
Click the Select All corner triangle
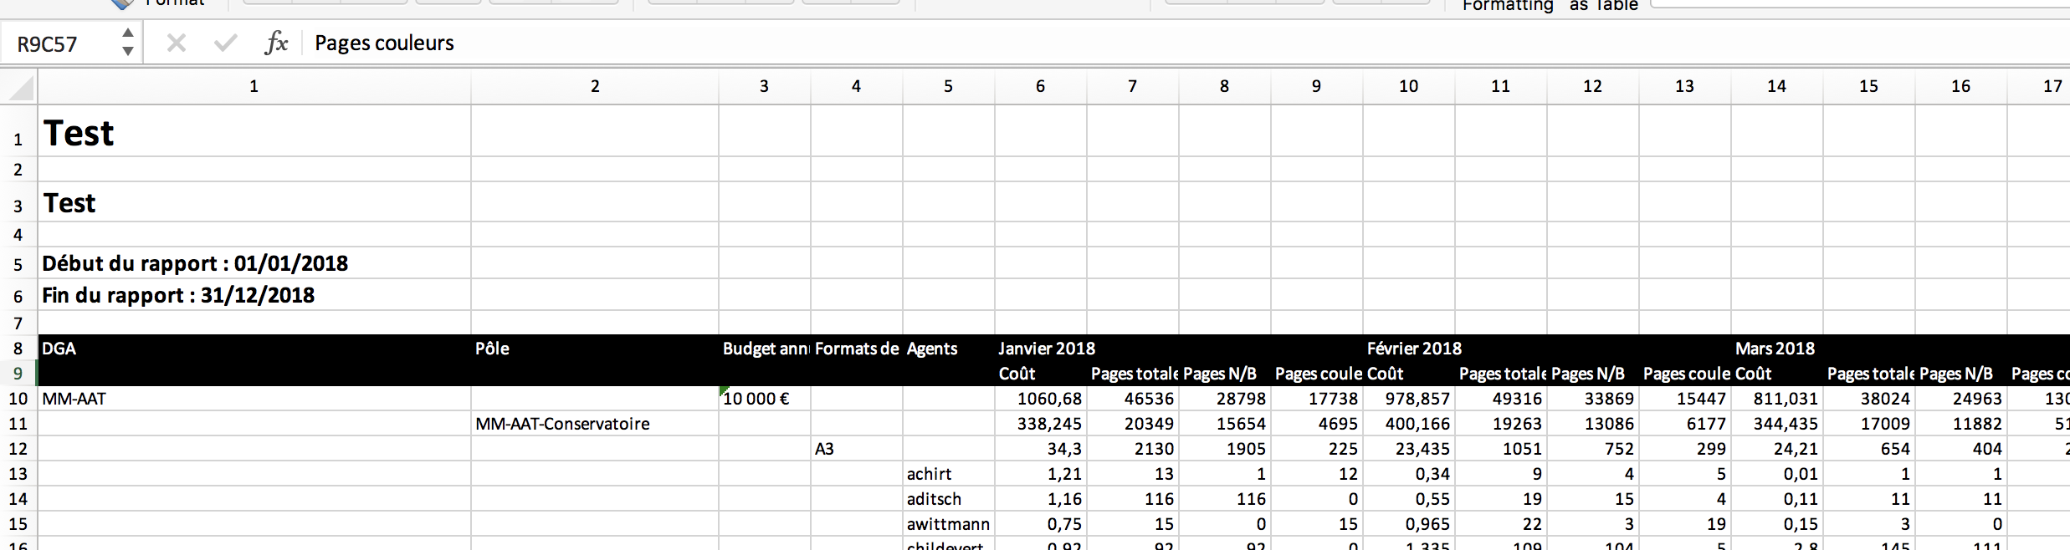point(20,87)
